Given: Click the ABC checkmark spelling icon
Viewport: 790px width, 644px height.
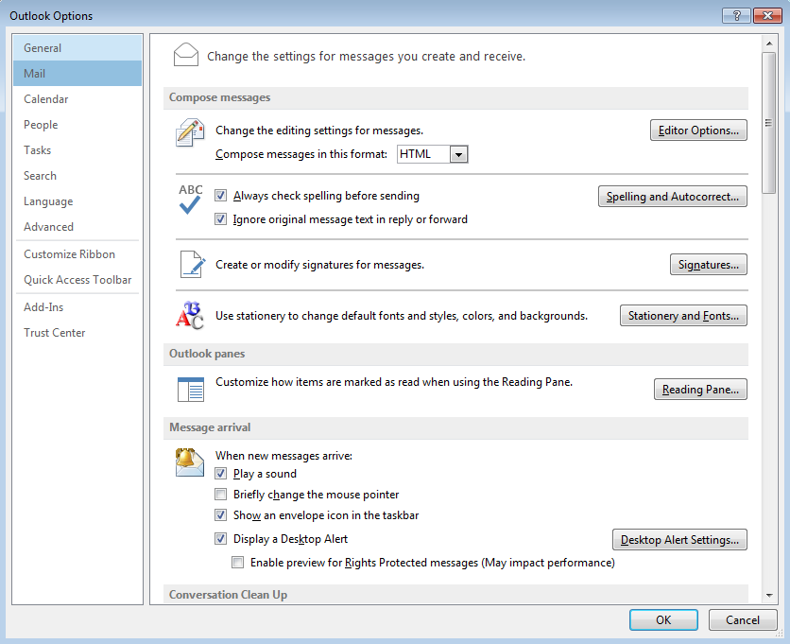Looking at the screenshot, I should pyautogui.click(x=191, y=200).
